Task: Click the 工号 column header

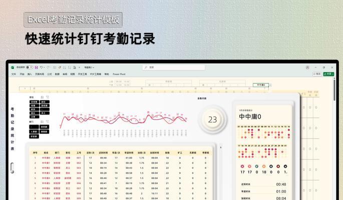Action: (79, 153)
